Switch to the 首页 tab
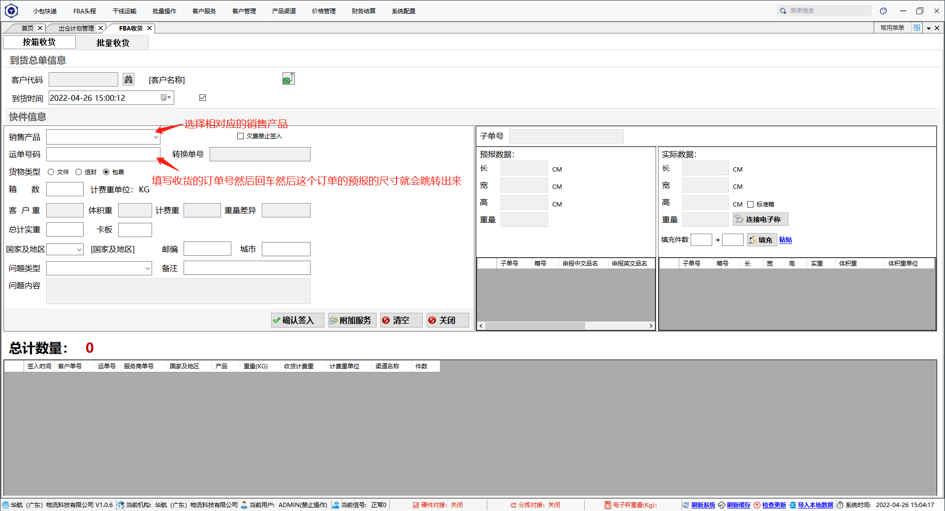Viewport: 945px width, 511px height. [28, 29]
